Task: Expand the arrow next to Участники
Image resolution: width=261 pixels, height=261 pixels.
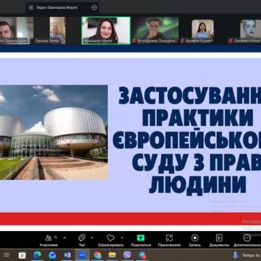Action: 65,238
